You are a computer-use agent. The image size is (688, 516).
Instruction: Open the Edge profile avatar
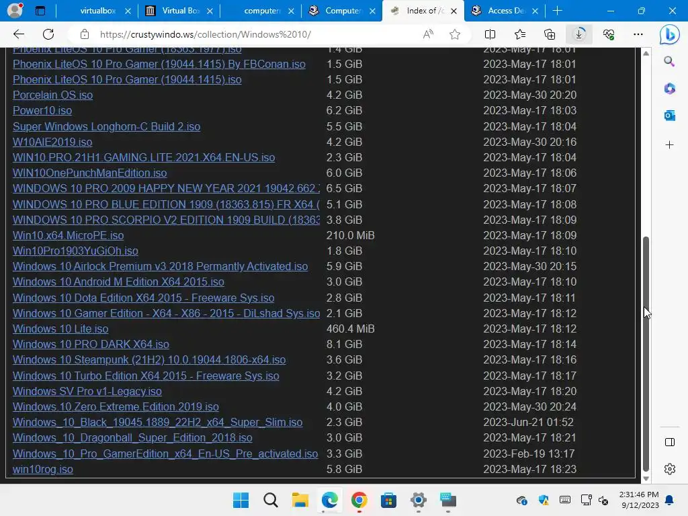[x=15, y=11]
